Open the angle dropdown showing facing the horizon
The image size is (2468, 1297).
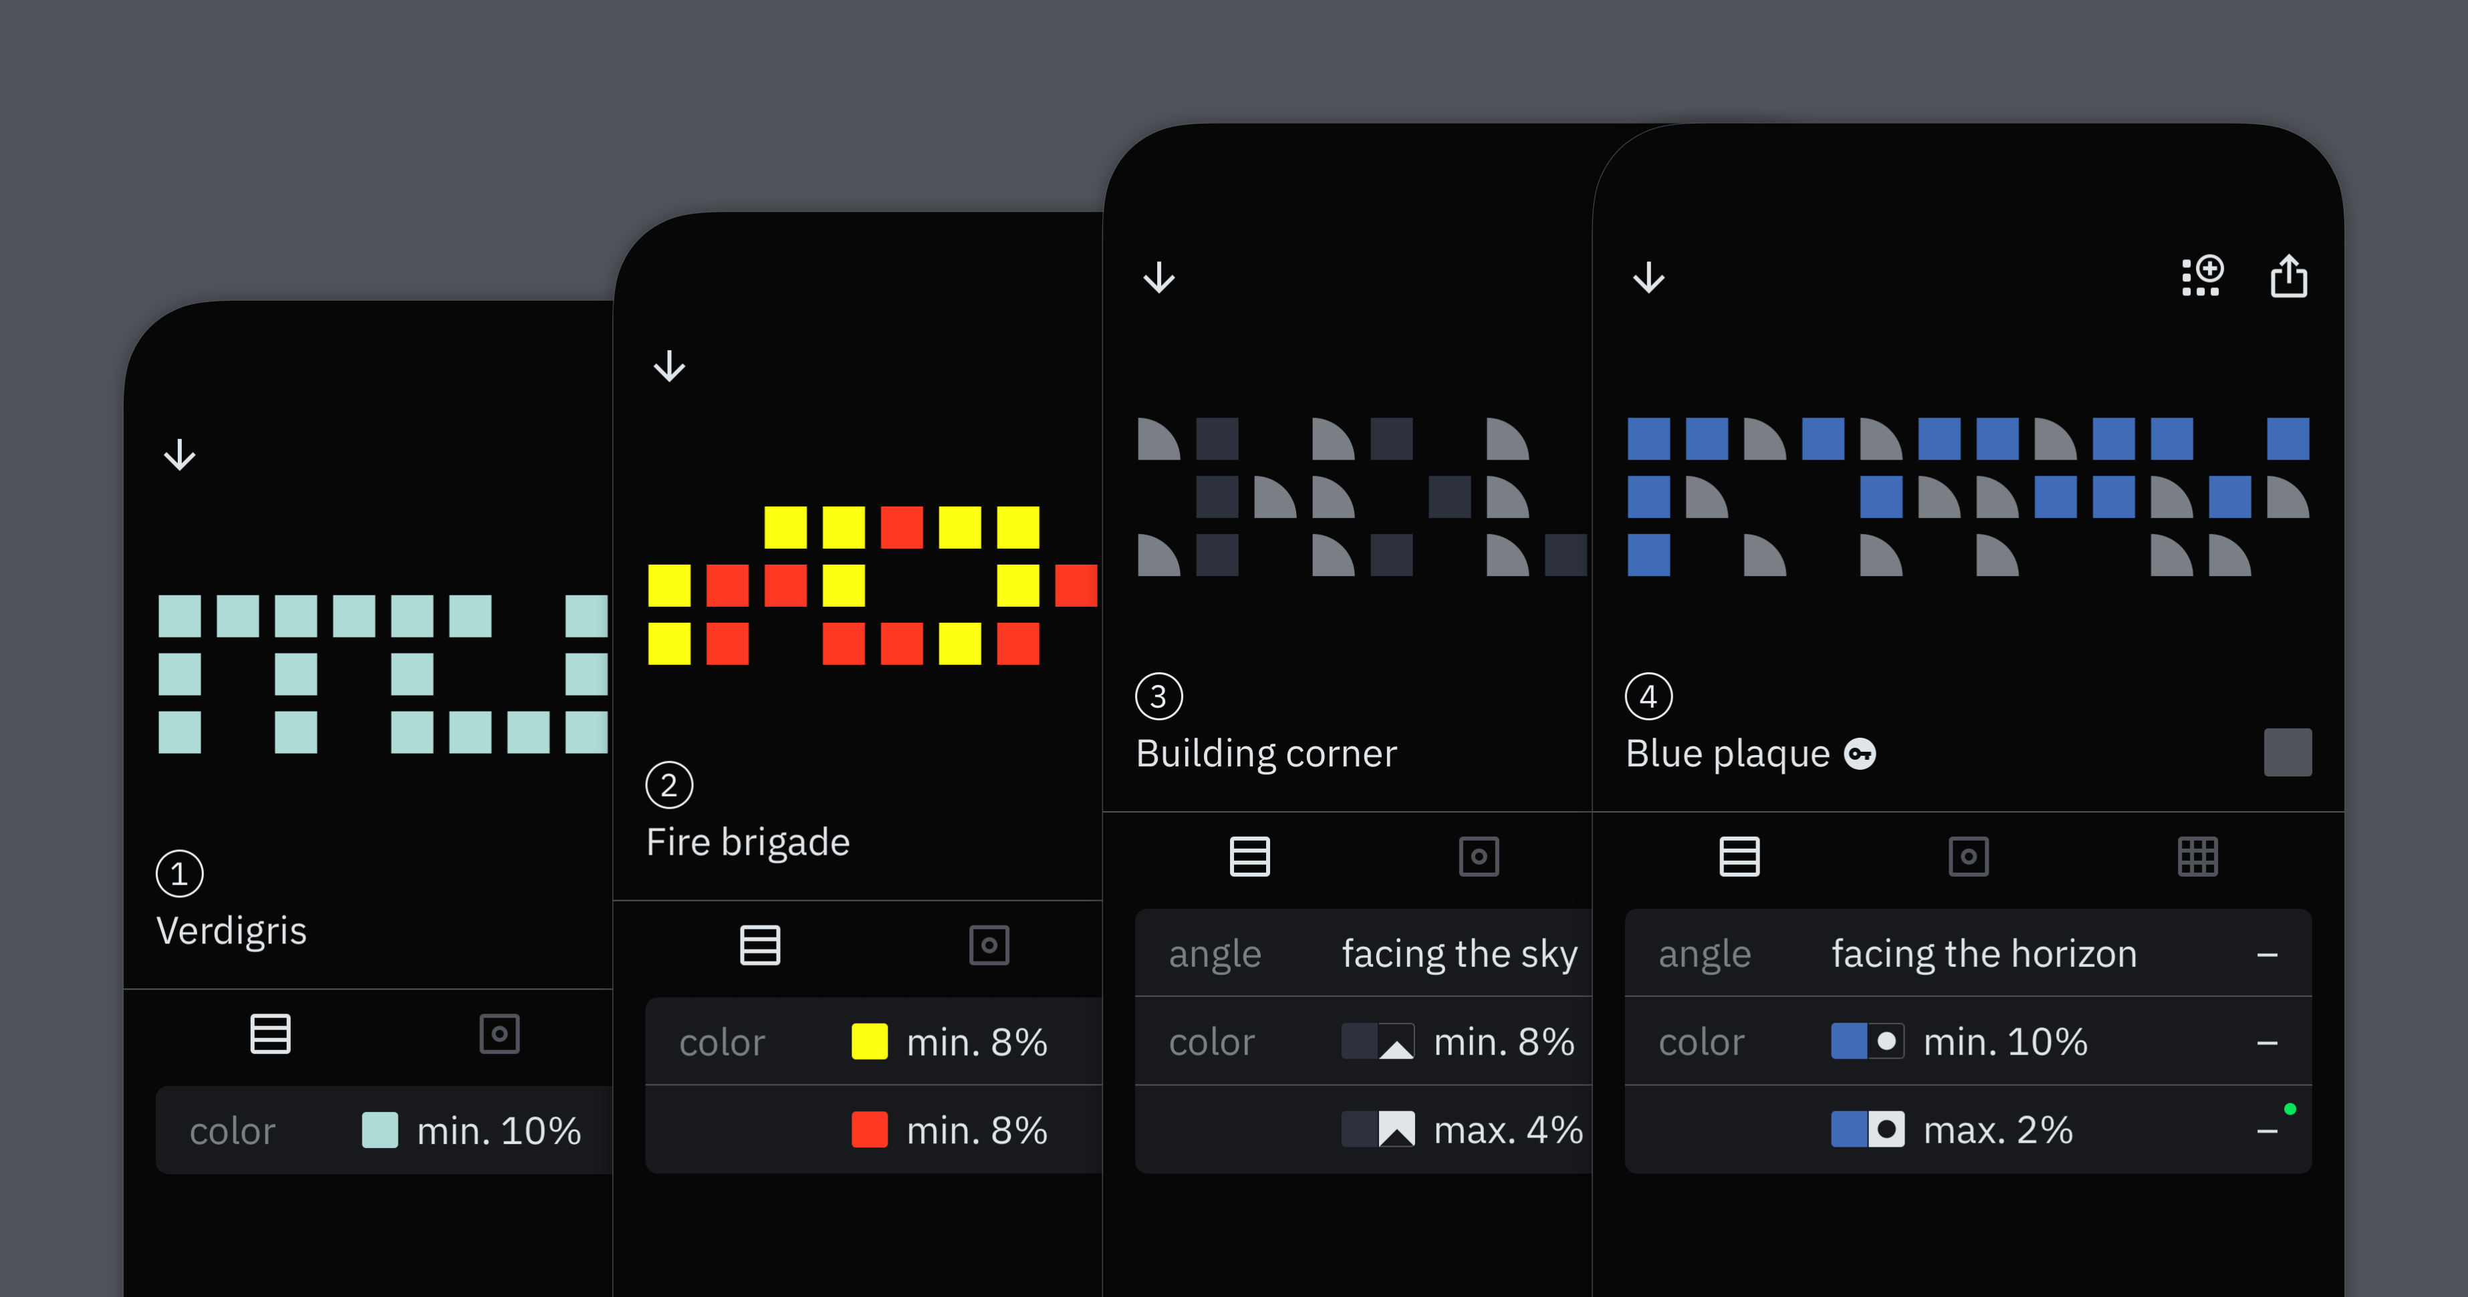pyautogui.click(x=1983, y=953)
